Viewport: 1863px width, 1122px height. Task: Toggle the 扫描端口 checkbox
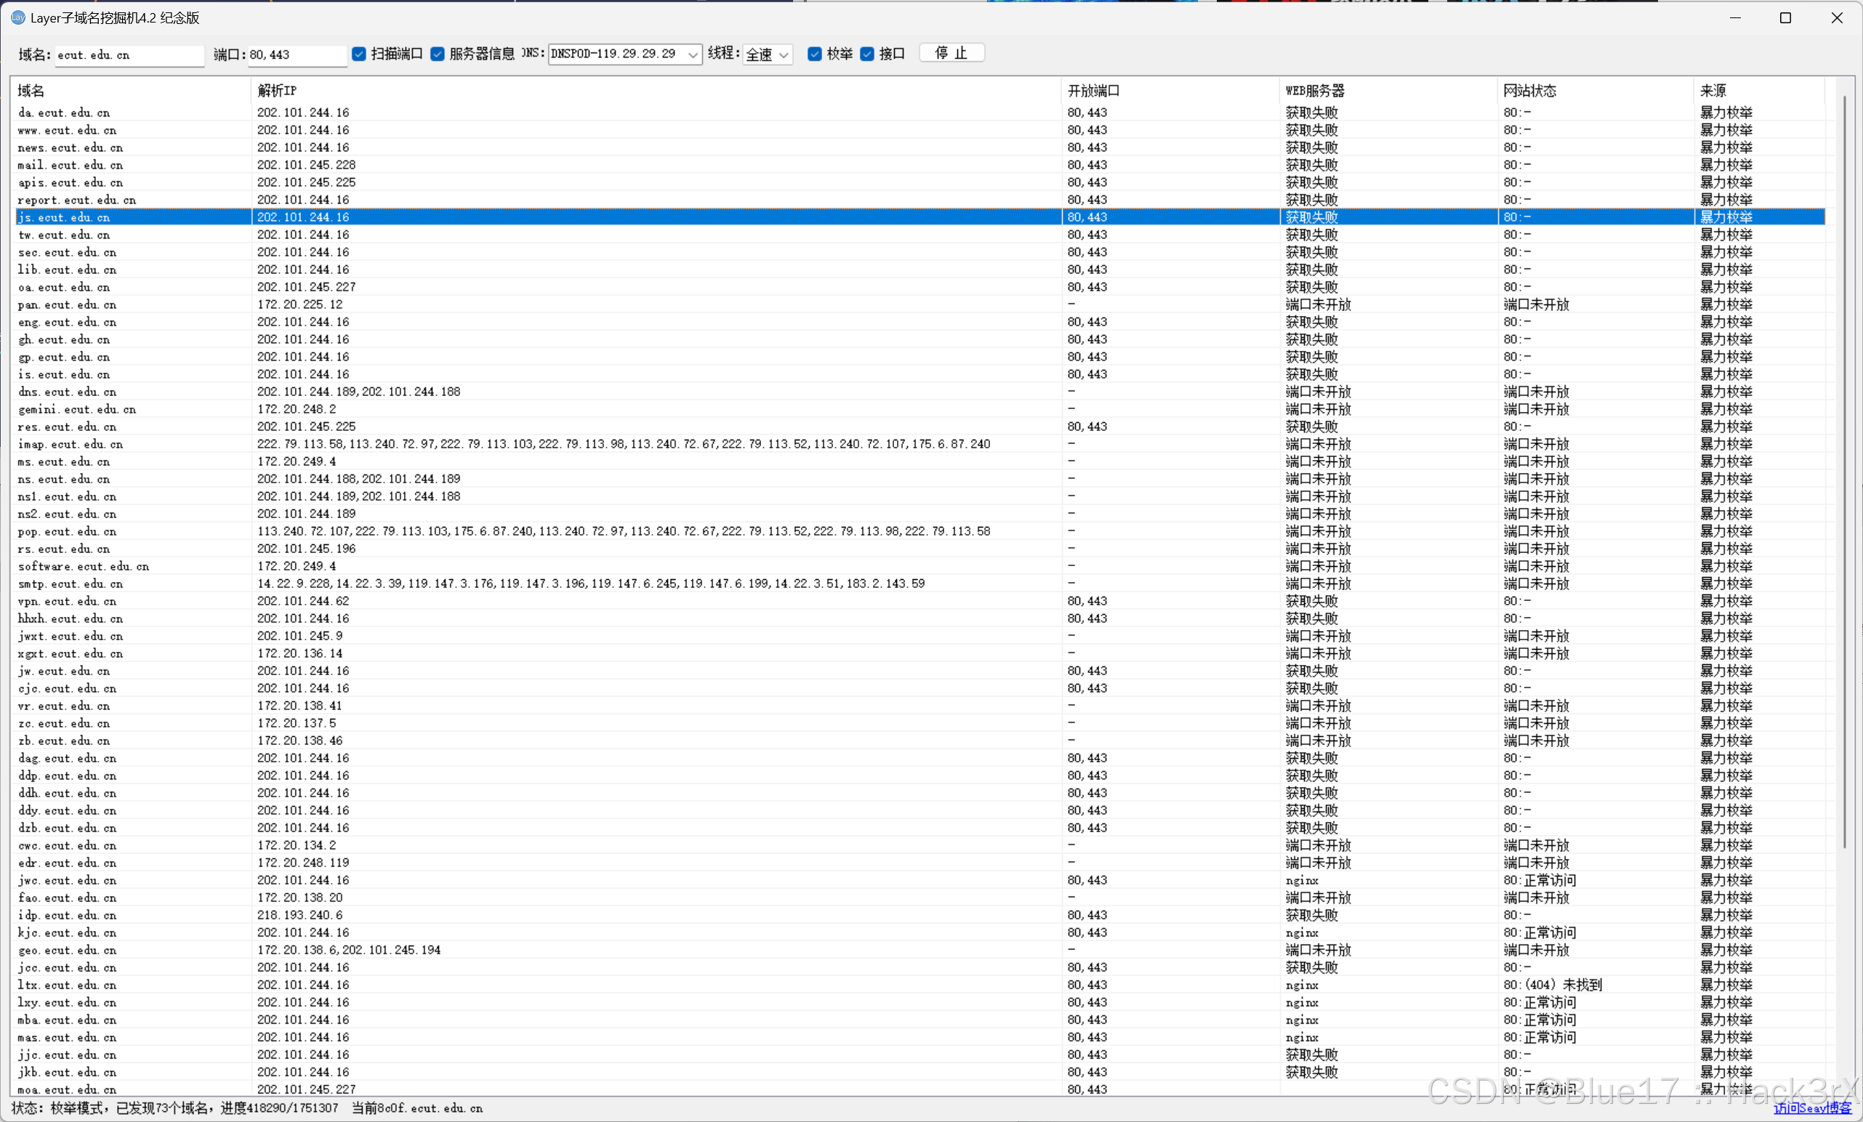(359, 54)
